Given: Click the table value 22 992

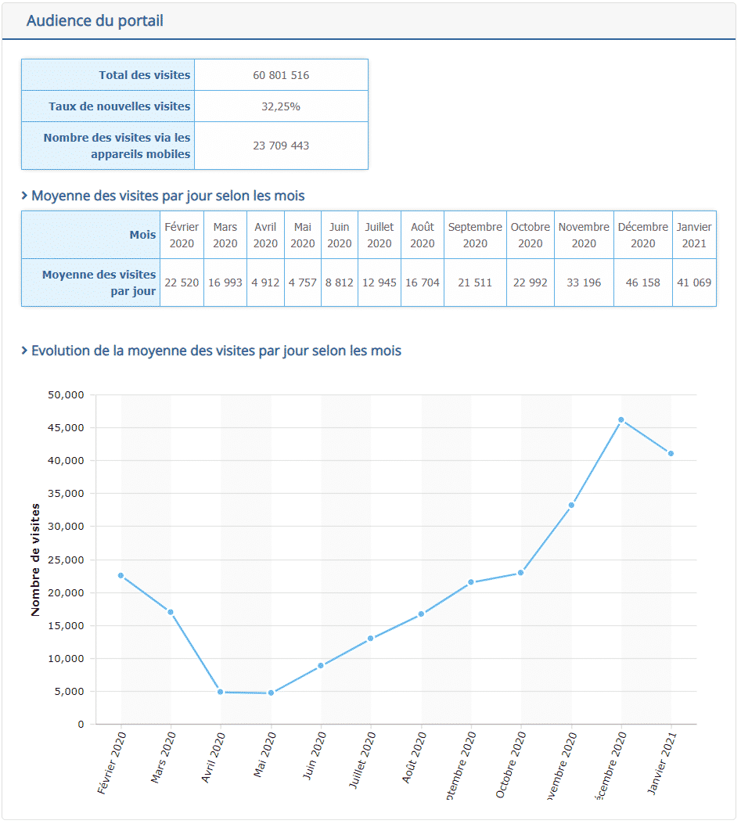Looking at the screenshot, I should click(531, 282).
